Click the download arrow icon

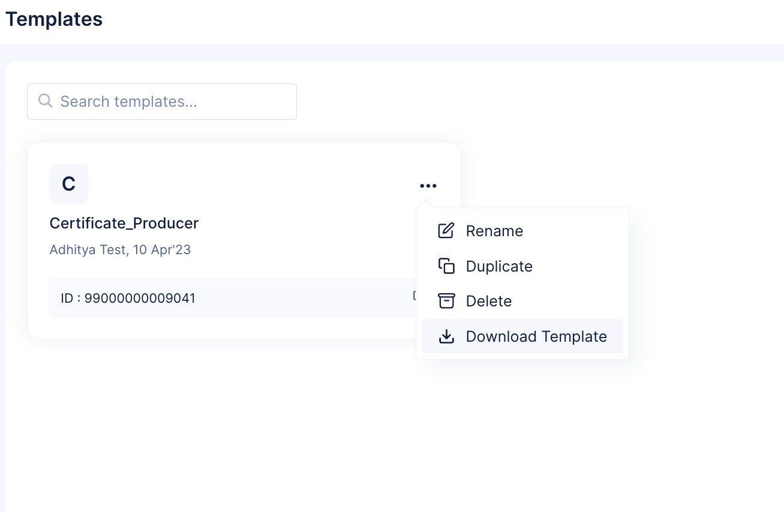pyautogui.click(x=446, y=336)
